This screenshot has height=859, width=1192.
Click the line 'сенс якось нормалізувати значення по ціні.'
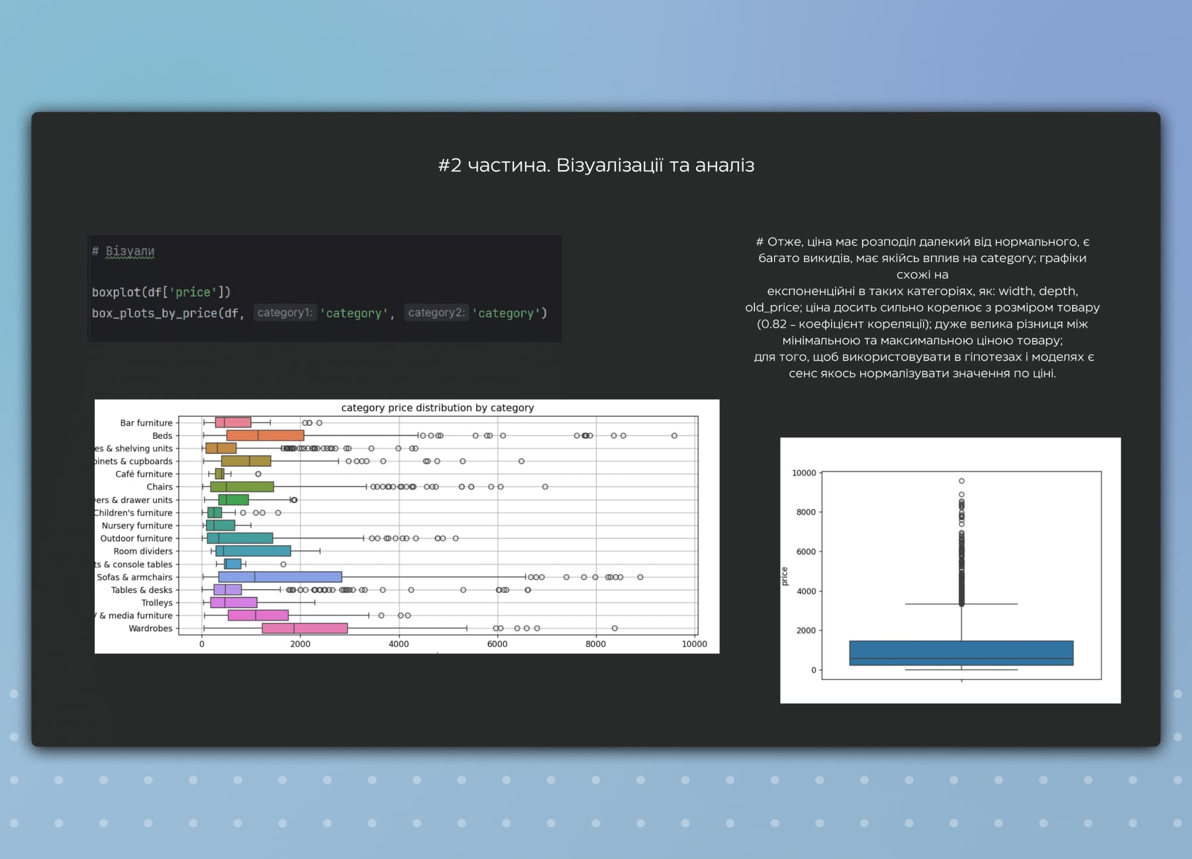(922, 373)
